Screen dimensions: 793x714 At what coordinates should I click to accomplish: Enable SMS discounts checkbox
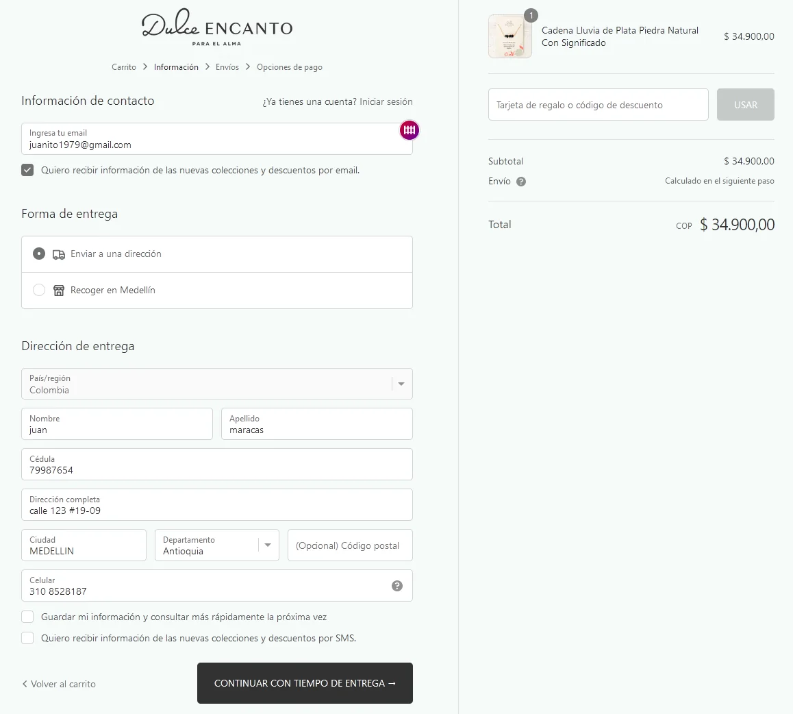[27, 638]
